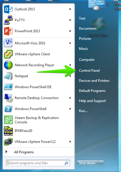
Task: Click the PowerPoint 2013 icon
Action: [x=8, y=31]
